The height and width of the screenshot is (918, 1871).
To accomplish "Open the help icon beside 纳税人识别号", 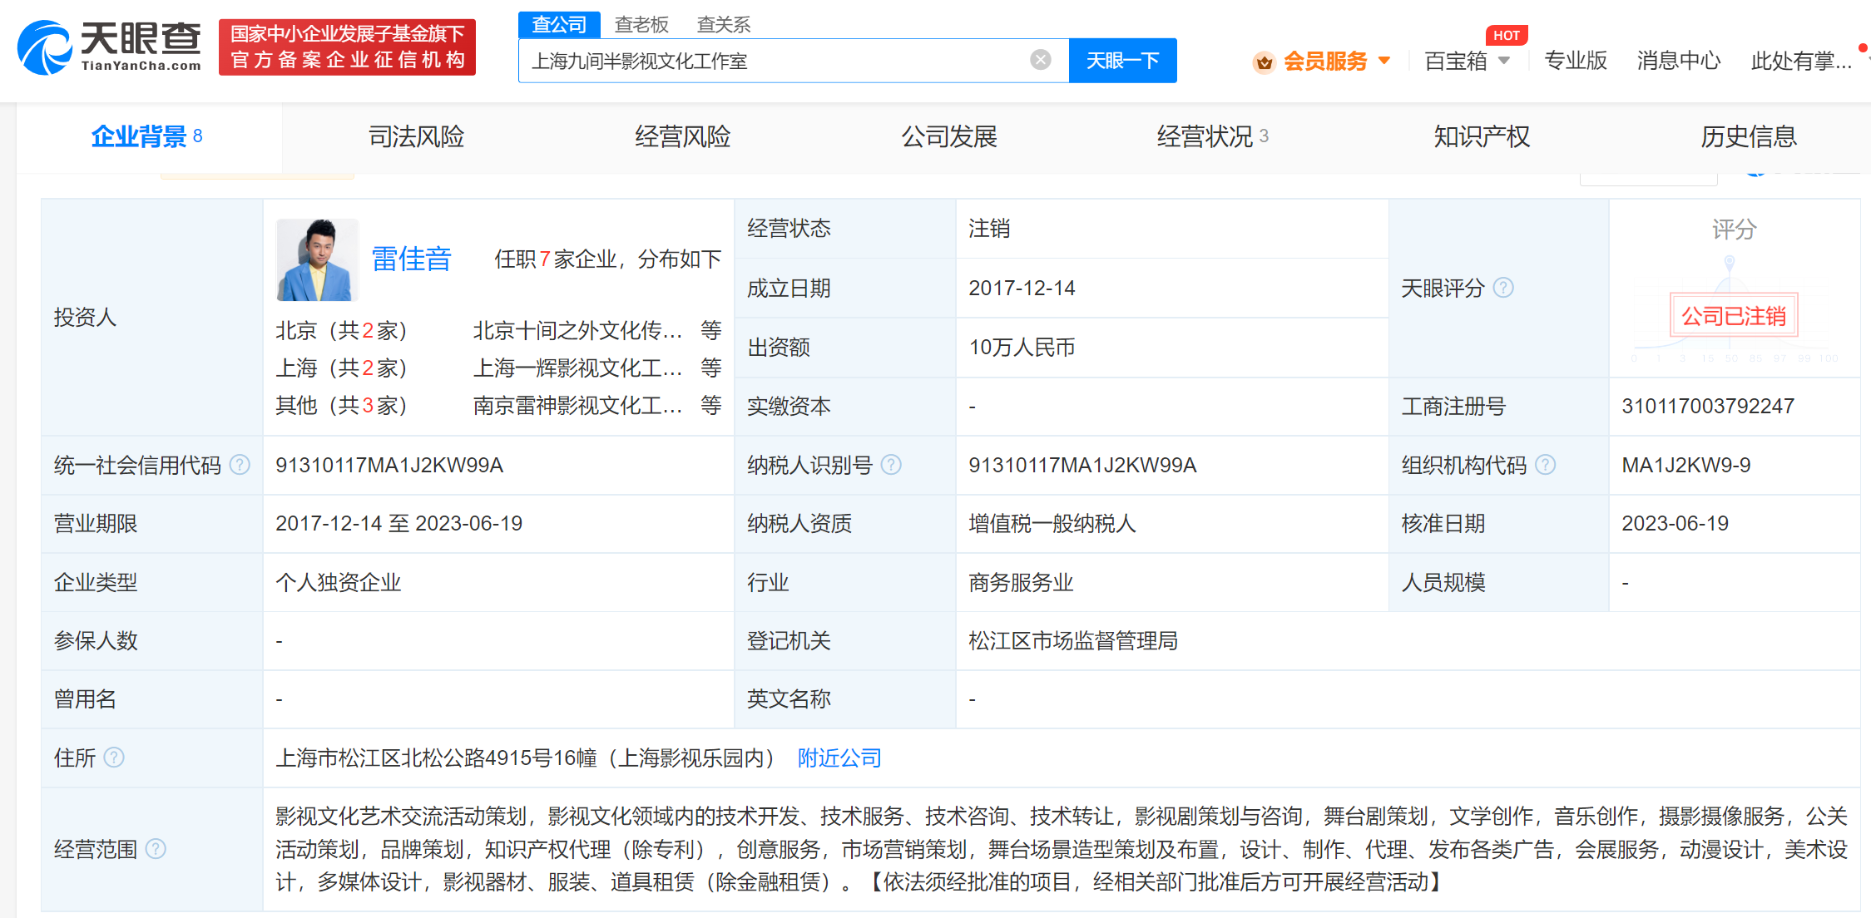I will 891,465.
